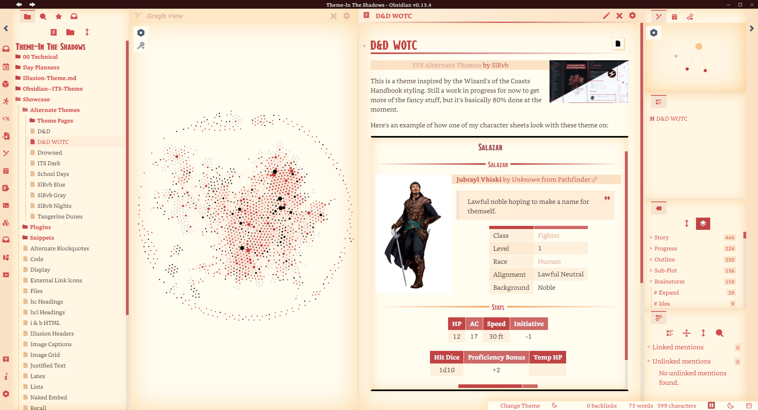Open the third tab in right sidebar

point(690,17)
